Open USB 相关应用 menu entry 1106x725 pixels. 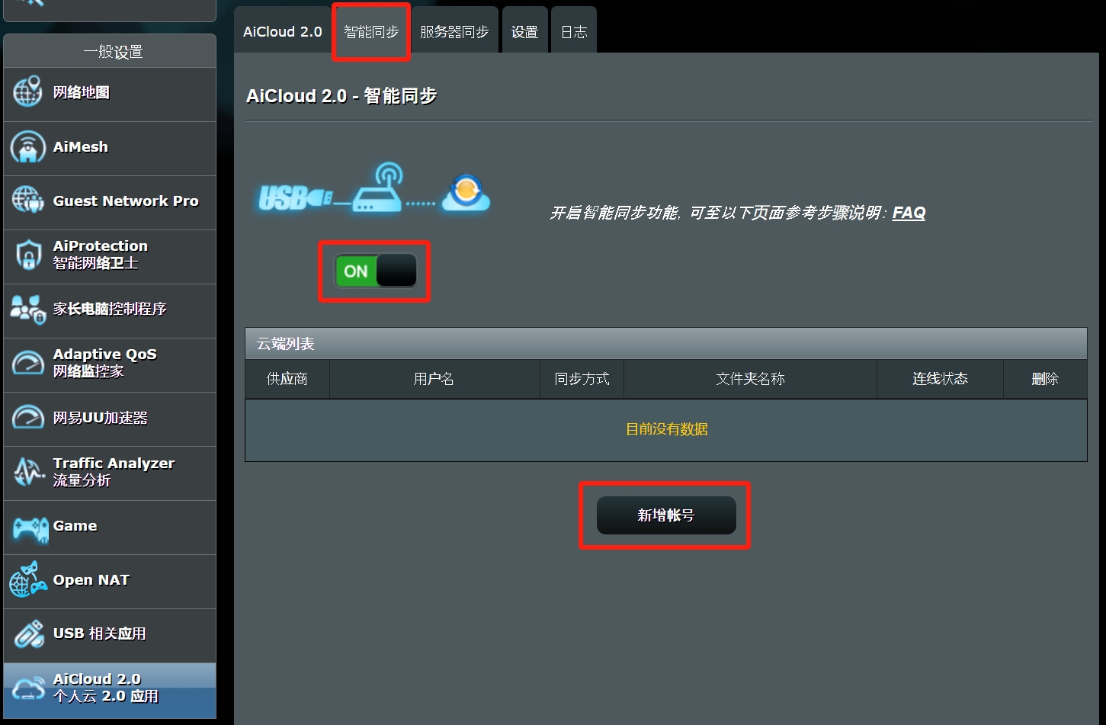(110, 635)
